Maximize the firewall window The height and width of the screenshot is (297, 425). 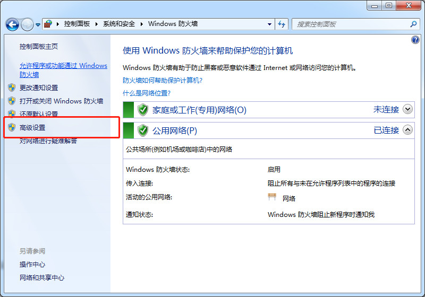tap(389, 5)
